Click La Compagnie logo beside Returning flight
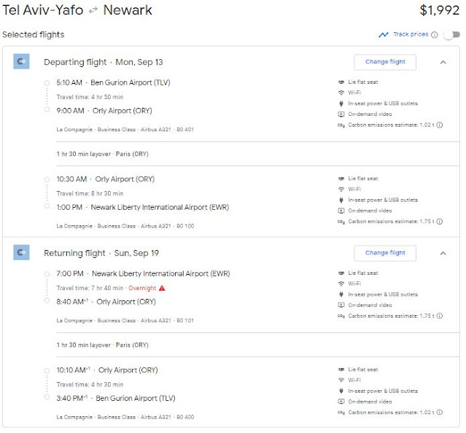Viewport: 466px width, 433px height. click(x=21, y=253)
